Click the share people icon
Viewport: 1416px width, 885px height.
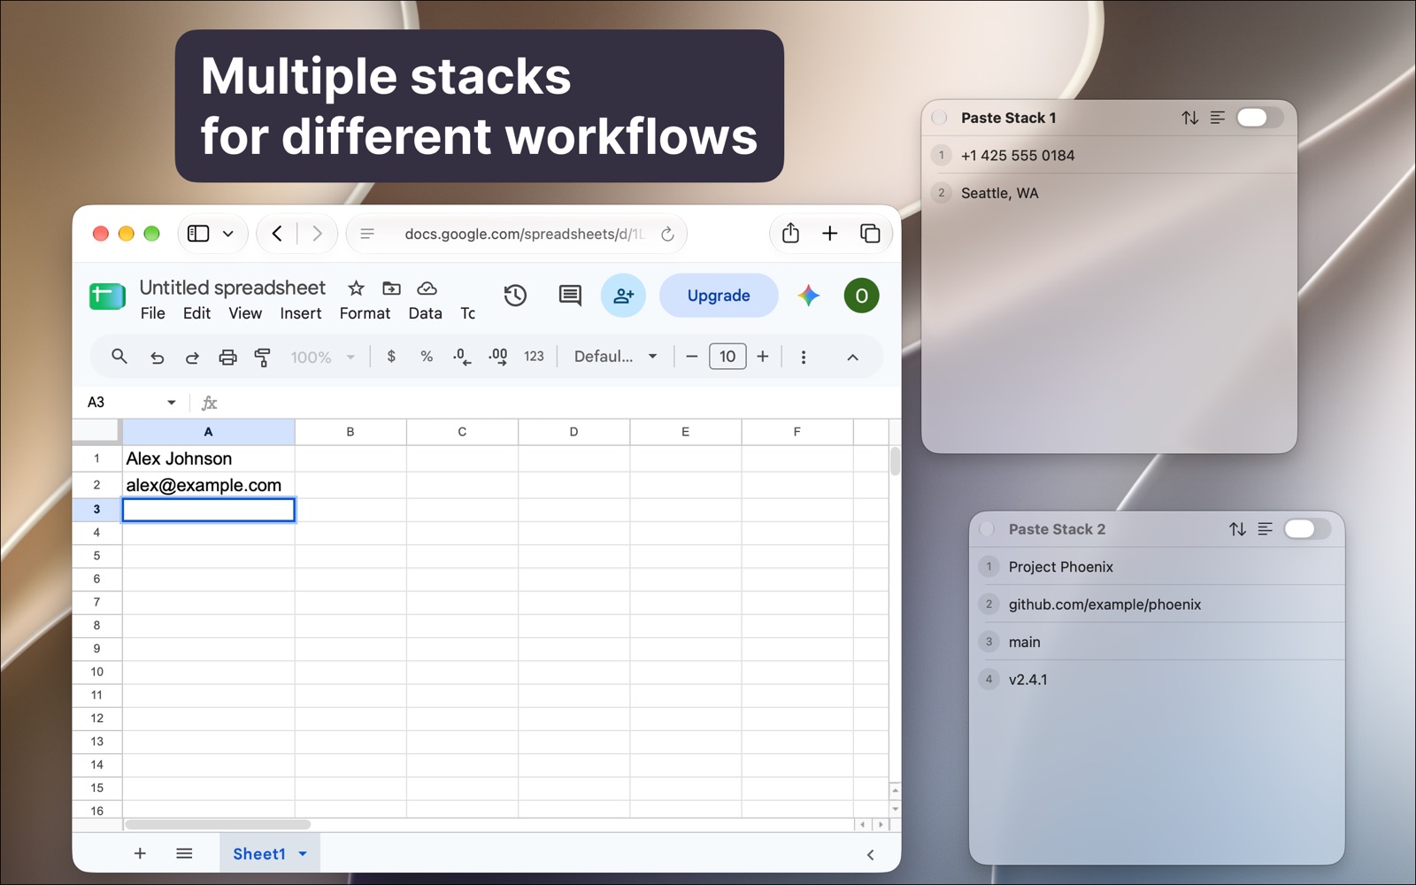pos(623,296)
